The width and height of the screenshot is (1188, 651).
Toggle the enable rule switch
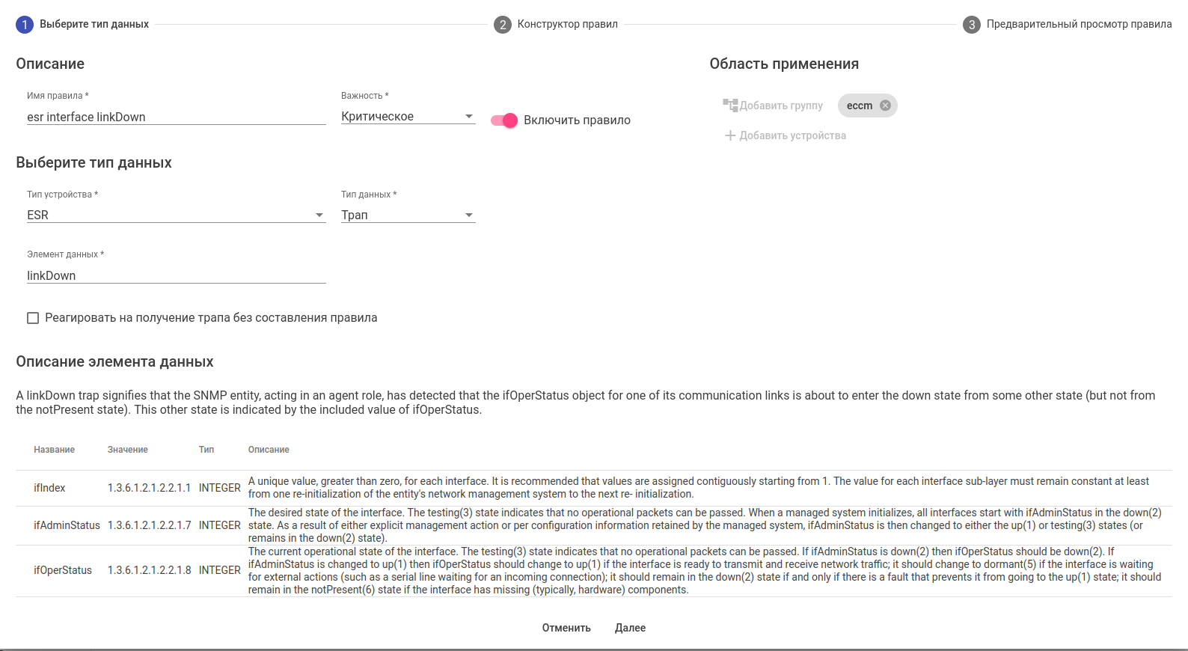(x=504, y=120)
